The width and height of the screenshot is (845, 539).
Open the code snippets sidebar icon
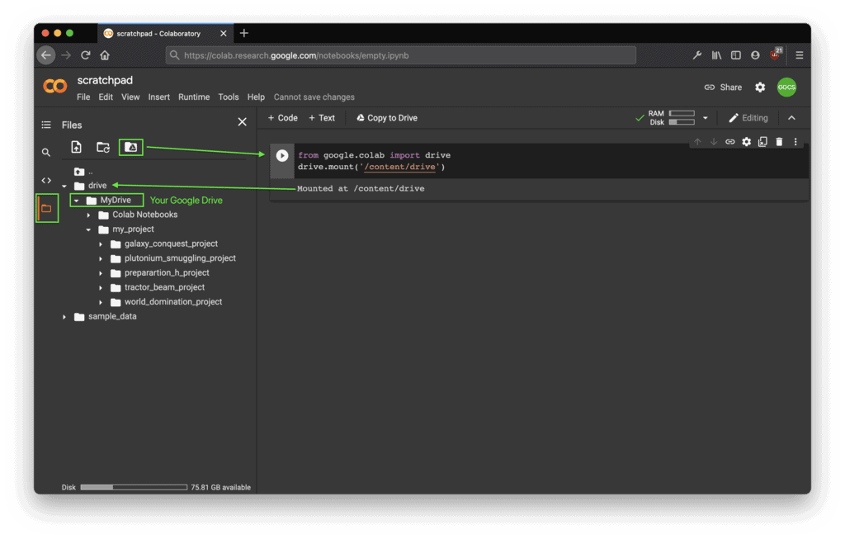(x=46, y=181)
